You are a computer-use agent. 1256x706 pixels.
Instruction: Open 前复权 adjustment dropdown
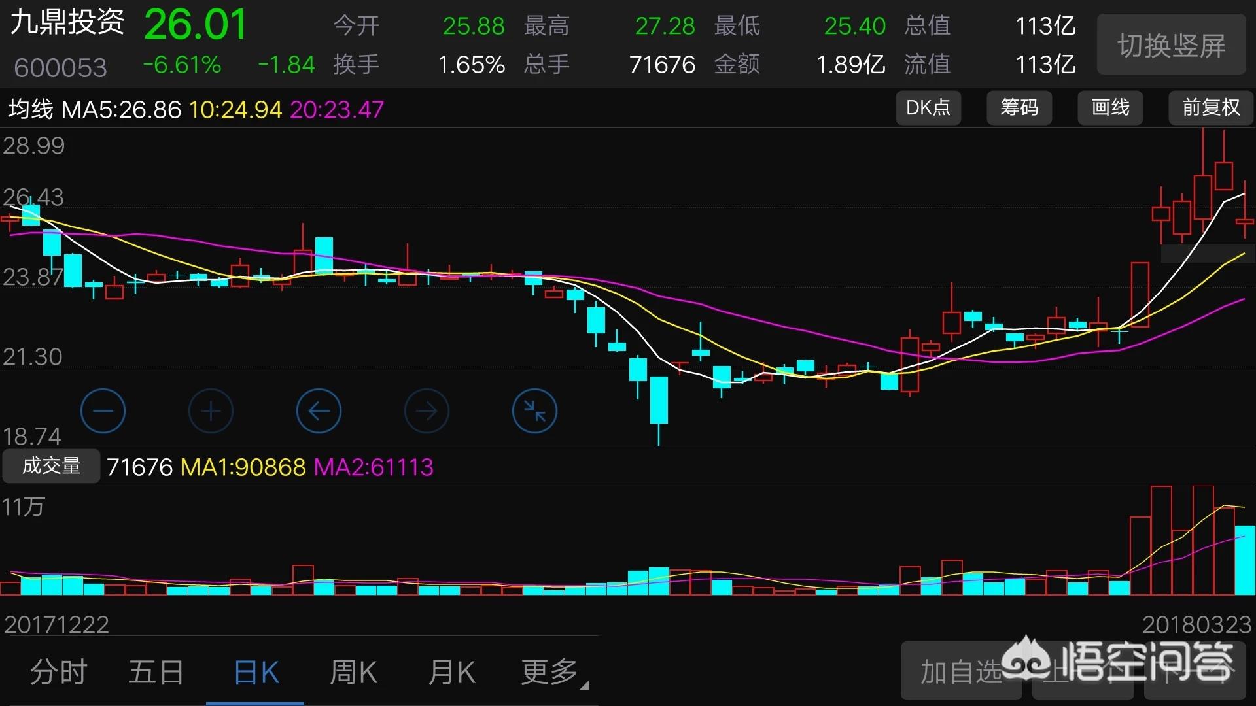[1211, 108]
